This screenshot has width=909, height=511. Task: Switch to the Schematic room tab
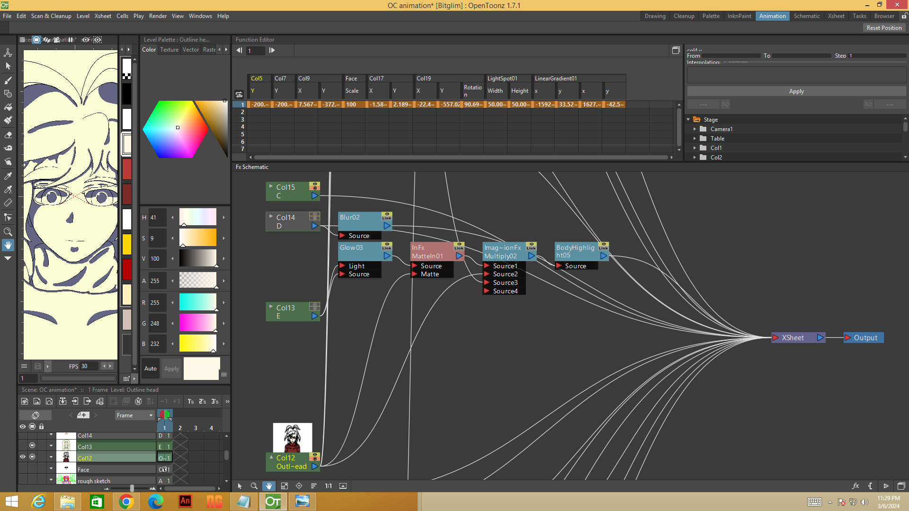(806, 16)
